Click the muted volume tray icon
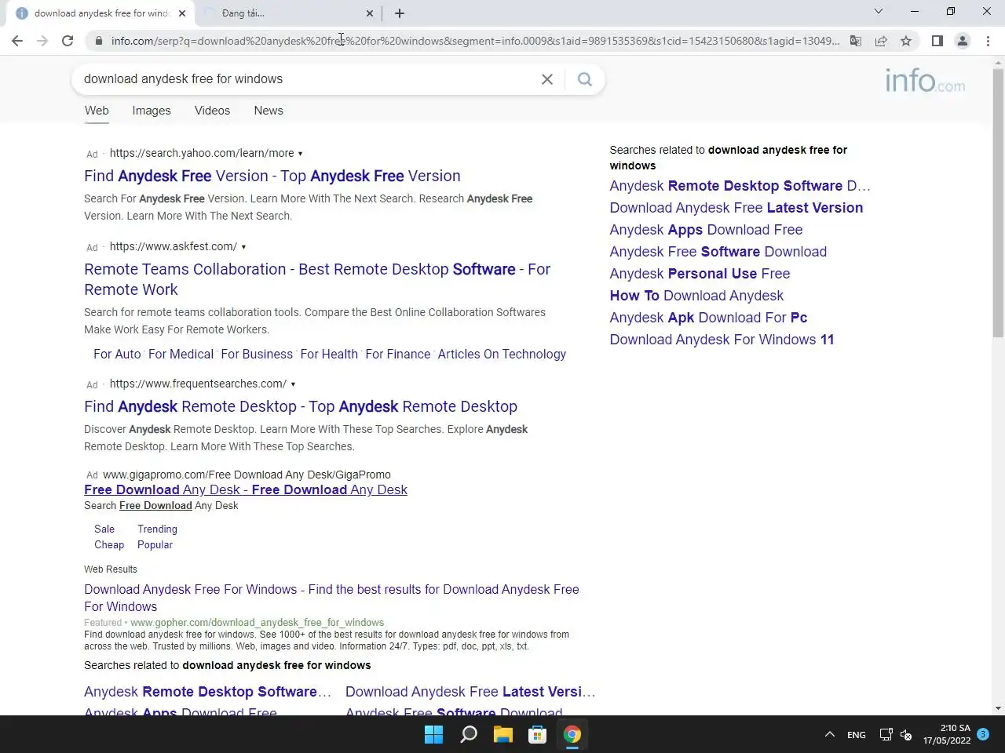1005x753 pixels. (906, 735)
